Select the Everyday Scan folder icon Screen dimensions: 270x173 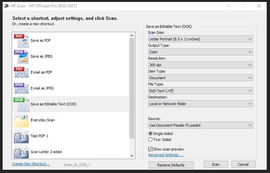point(21,120)
